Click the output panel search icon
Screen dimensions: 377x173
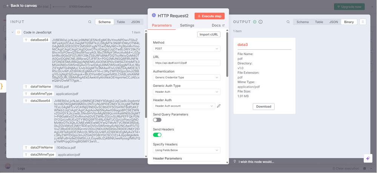coord(288,22)
